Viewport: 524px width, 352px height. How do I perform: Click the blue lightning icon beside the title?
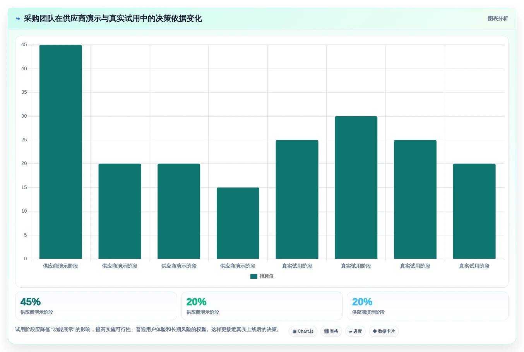pos(18,19)
